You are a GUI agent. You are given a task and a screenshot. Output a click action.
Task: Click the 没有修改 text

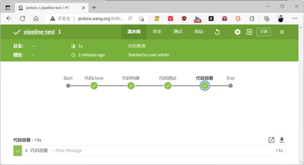[137, 46]
